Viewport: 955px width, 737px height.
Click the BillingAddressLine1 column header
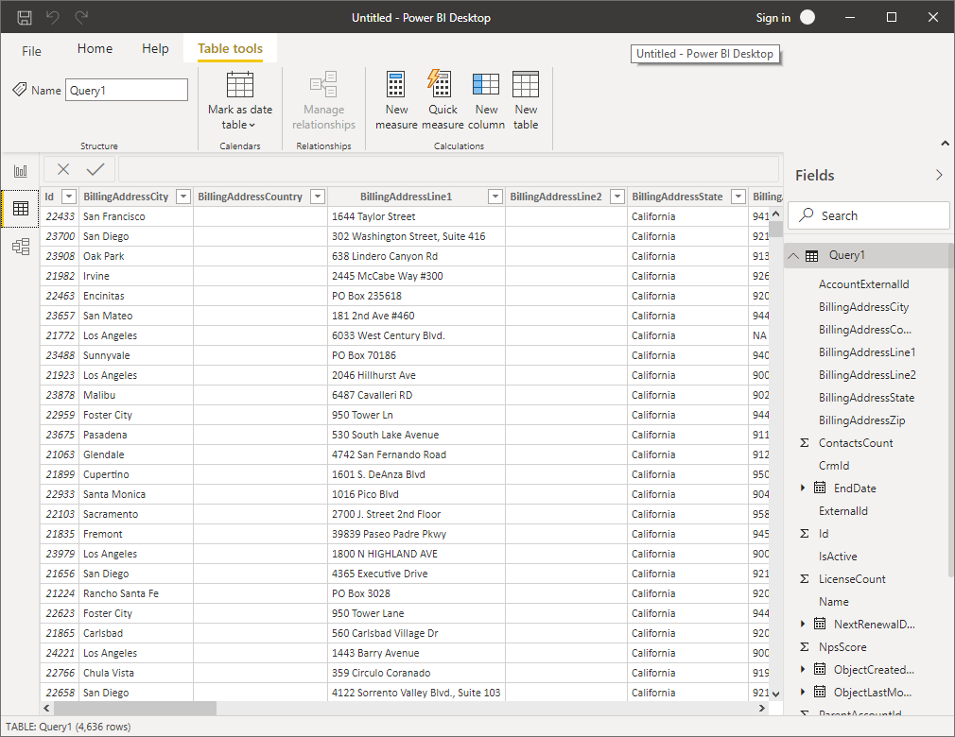[x=406, y=197]
